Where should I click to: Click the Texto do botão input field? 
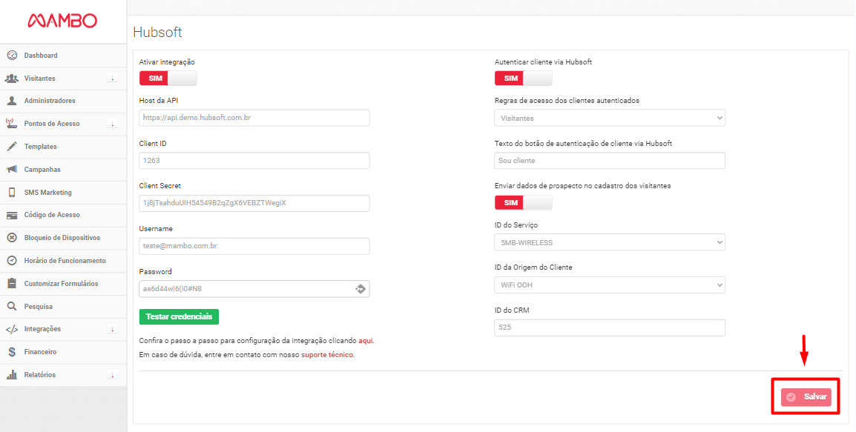pos(610,160)
